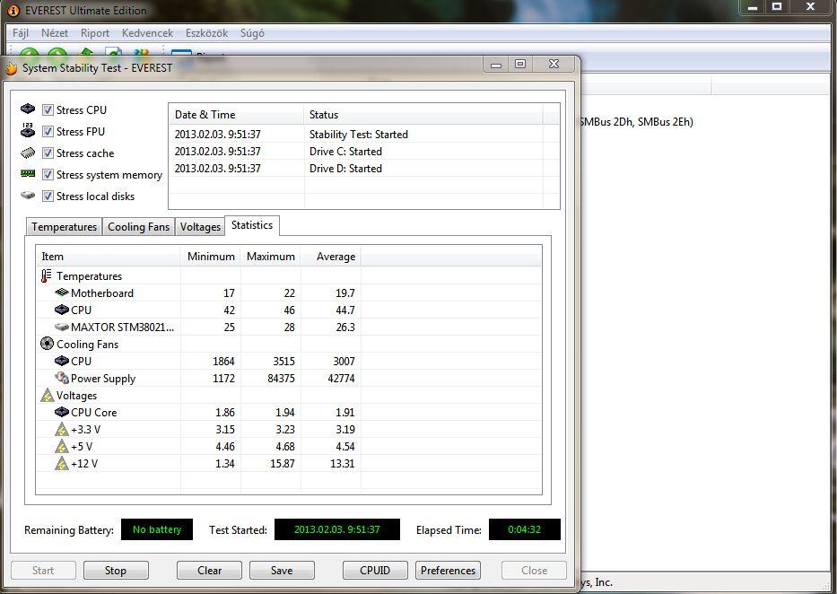Image resolution: width=837 pixels, height=594 pixels.
Task: Click the Stress cache chip icon
Action: coord(28,153)
